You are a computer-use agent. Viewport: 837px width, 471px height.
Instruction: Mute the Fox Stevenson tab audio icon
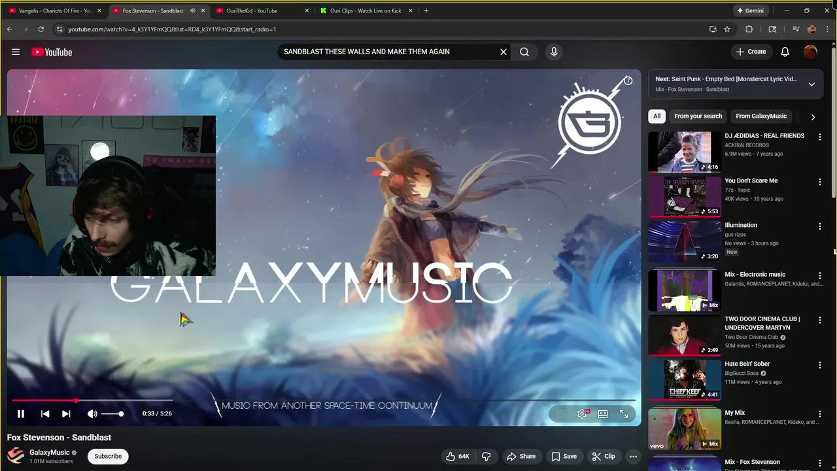pyautogui.click(x=192, y=10)
